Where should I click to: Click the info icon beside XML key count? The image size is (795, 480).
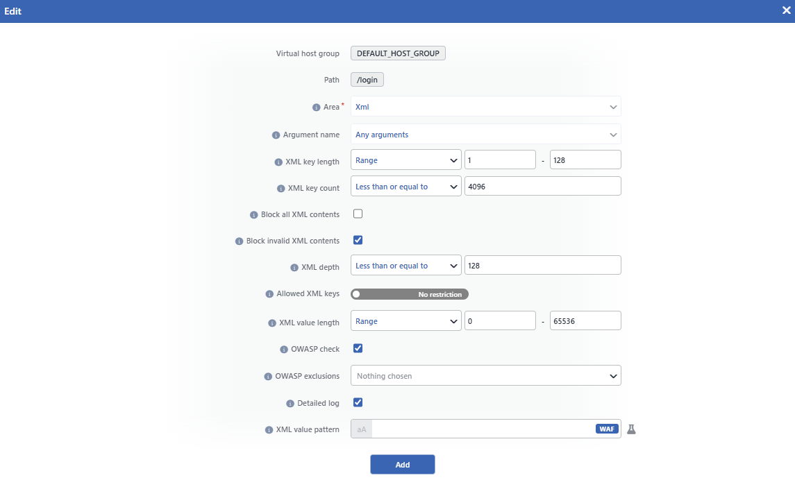(281, 189)
